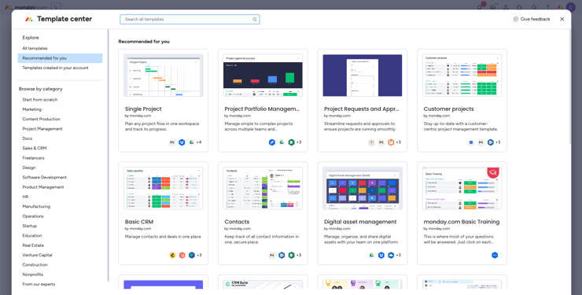Click invite members icon in top bar
Image resolution: width=582 pixels, height=295 pixels.
click(506, 7)
